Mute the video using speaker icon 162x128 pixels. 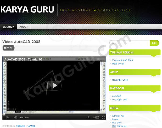15,117
